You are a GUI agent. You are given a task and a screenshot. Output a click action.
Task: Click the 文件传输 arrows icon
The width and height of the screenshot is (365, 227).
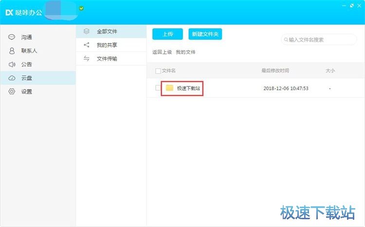[x=87, y=59]
